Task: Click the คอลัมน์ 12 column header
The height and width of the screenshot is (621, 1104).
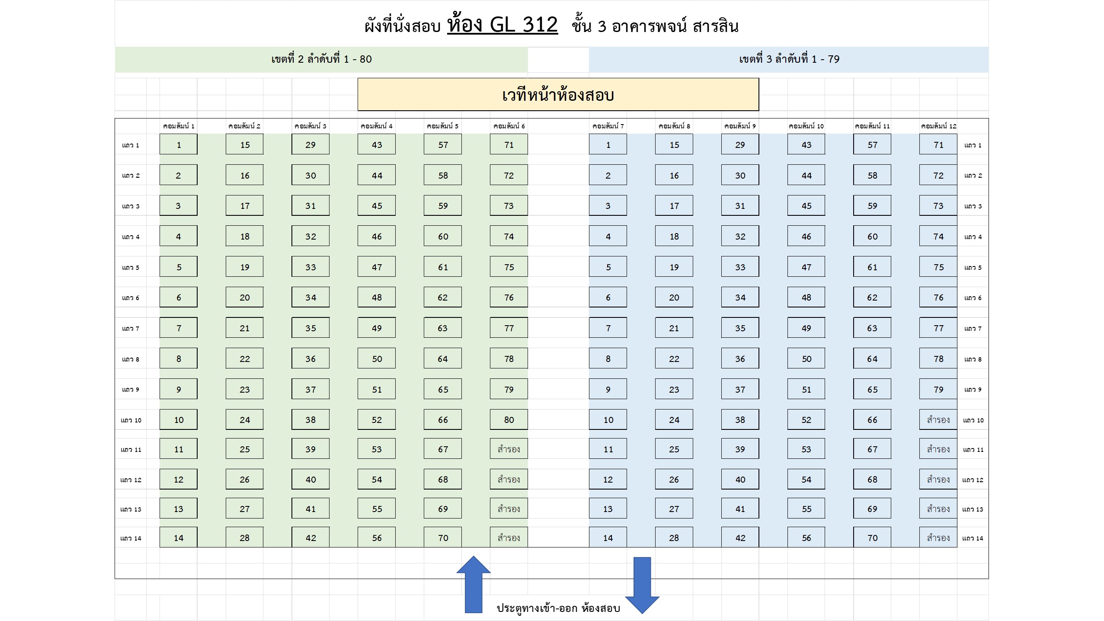Action: pos(938,126)
